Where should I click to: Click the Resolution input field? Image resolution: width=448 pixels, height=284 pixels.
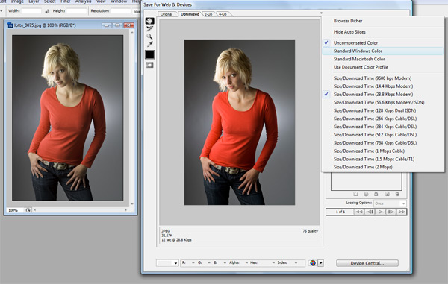(x=121, y=11)
